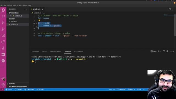Change indentation via Spaces: 4

(x=131, y=89)
